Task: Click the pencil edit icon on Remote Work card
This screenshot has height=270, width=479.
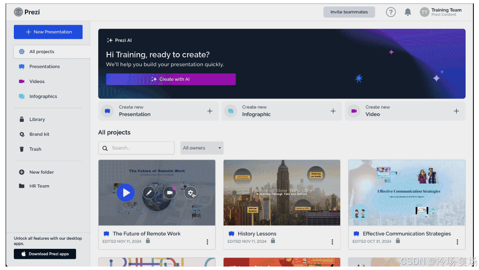Action: (149, 193)
